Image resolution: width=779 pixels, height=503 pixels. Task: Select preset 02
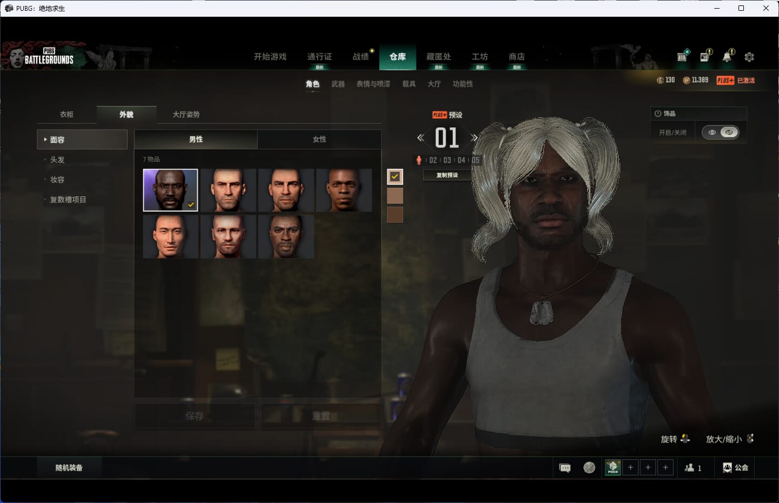[433, 160]
